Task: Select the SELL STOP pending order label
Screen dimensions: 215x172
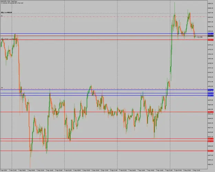Action: (x=8, y=39)
